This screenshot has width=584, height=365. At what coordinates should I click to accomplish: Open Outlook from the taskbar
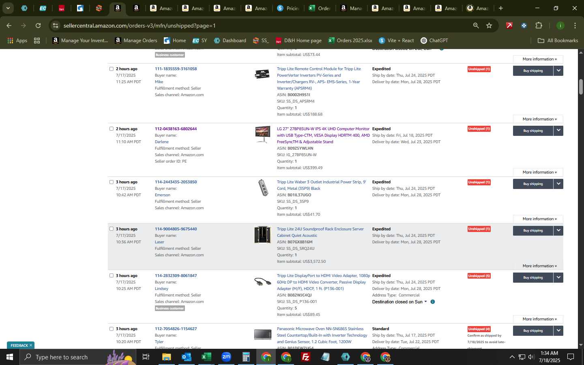[186, 357]
